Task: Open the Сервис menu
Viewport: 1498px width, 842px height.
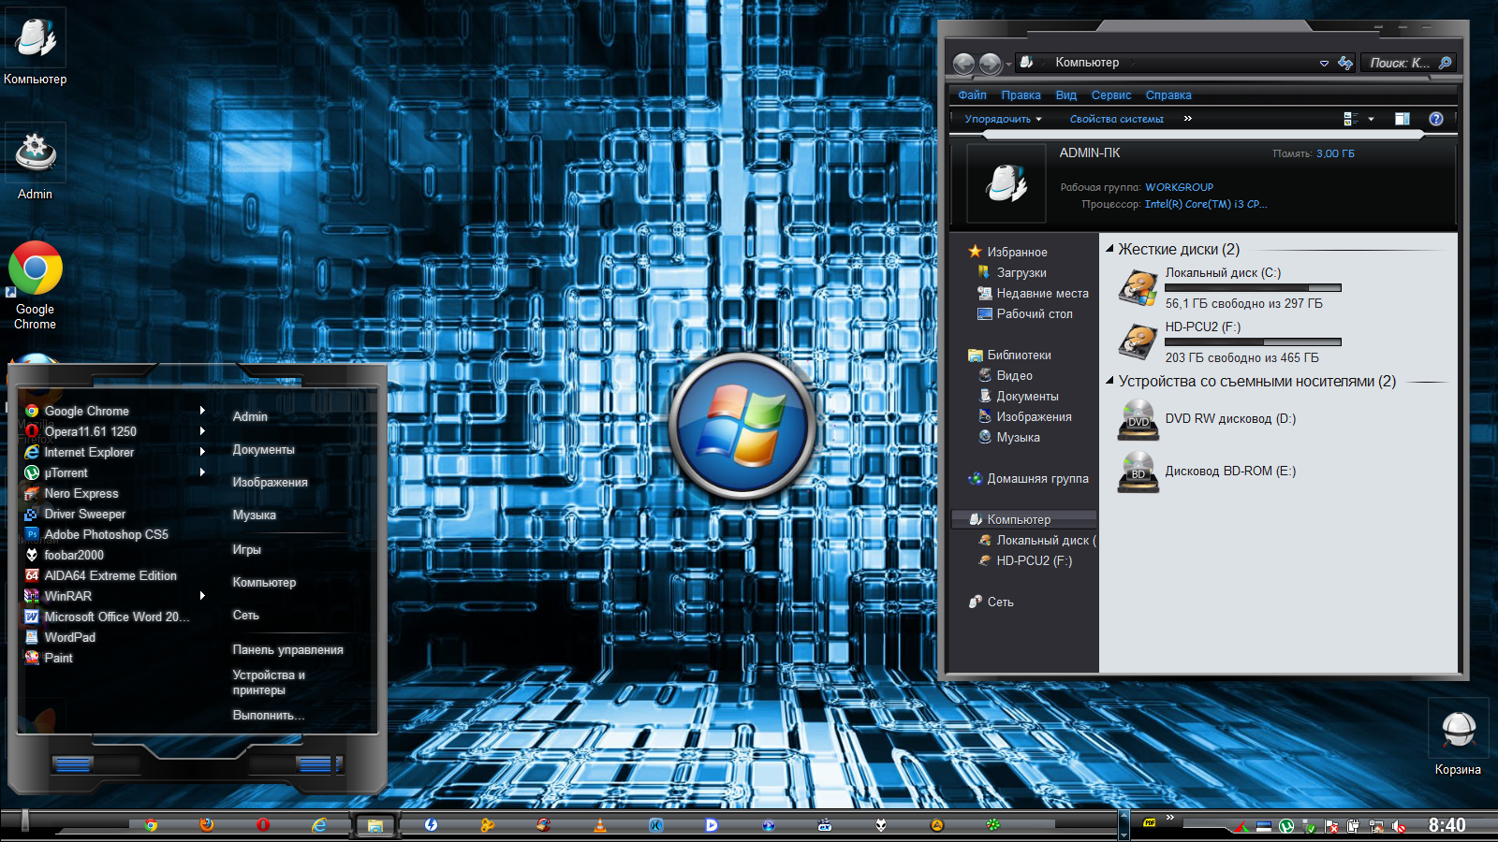Action: point(1110,95)
